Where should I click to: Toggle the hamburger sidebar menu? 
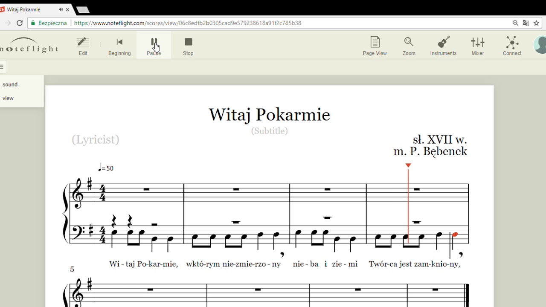[x=2, y=67]
